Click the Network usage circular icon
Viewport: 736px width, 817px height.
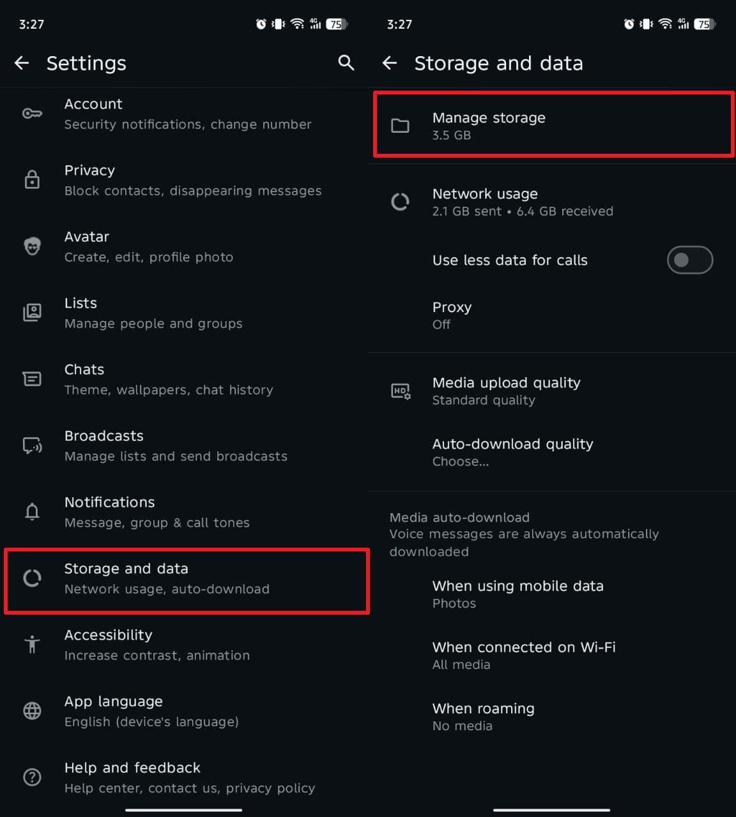401,202
